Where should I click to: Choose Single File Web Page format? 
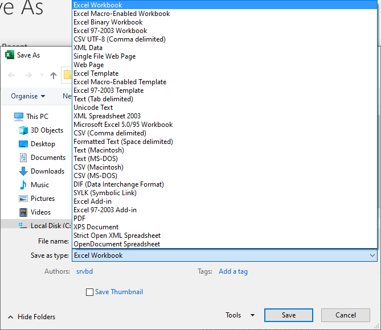[x=225, y=56]
